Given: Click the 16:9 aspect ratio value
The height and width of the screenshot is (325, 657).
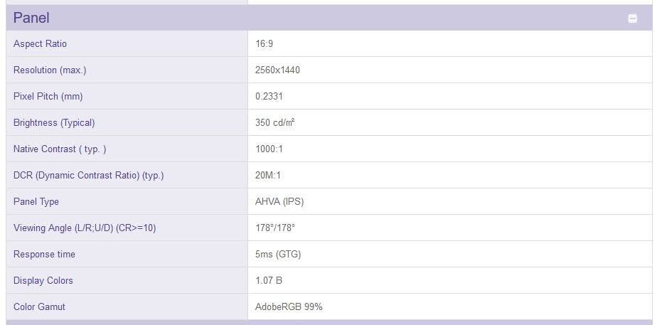Looking at the screenshot, I should pyautogui.click(x=265, y=43).
